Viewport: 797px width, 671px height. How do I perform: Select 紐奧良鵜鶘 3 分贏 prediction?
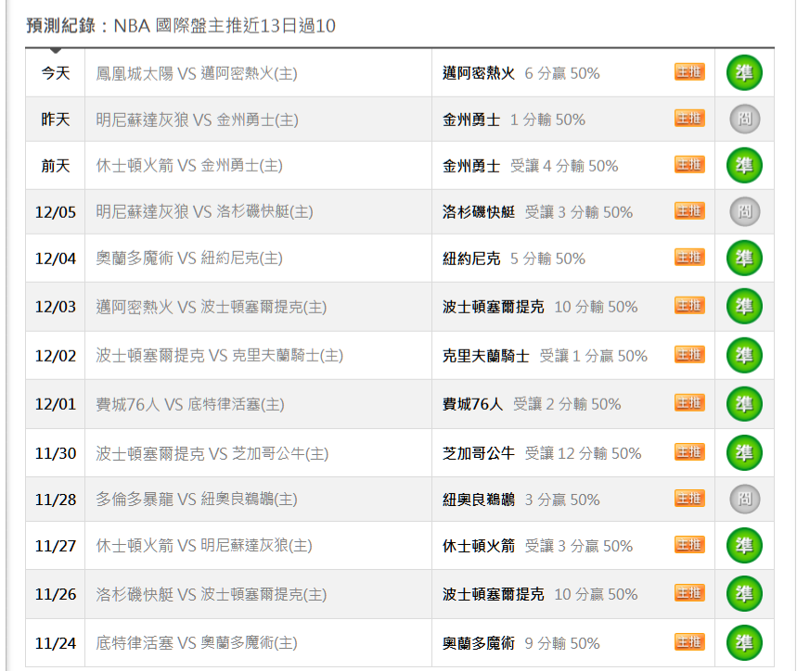click(521, 500)
